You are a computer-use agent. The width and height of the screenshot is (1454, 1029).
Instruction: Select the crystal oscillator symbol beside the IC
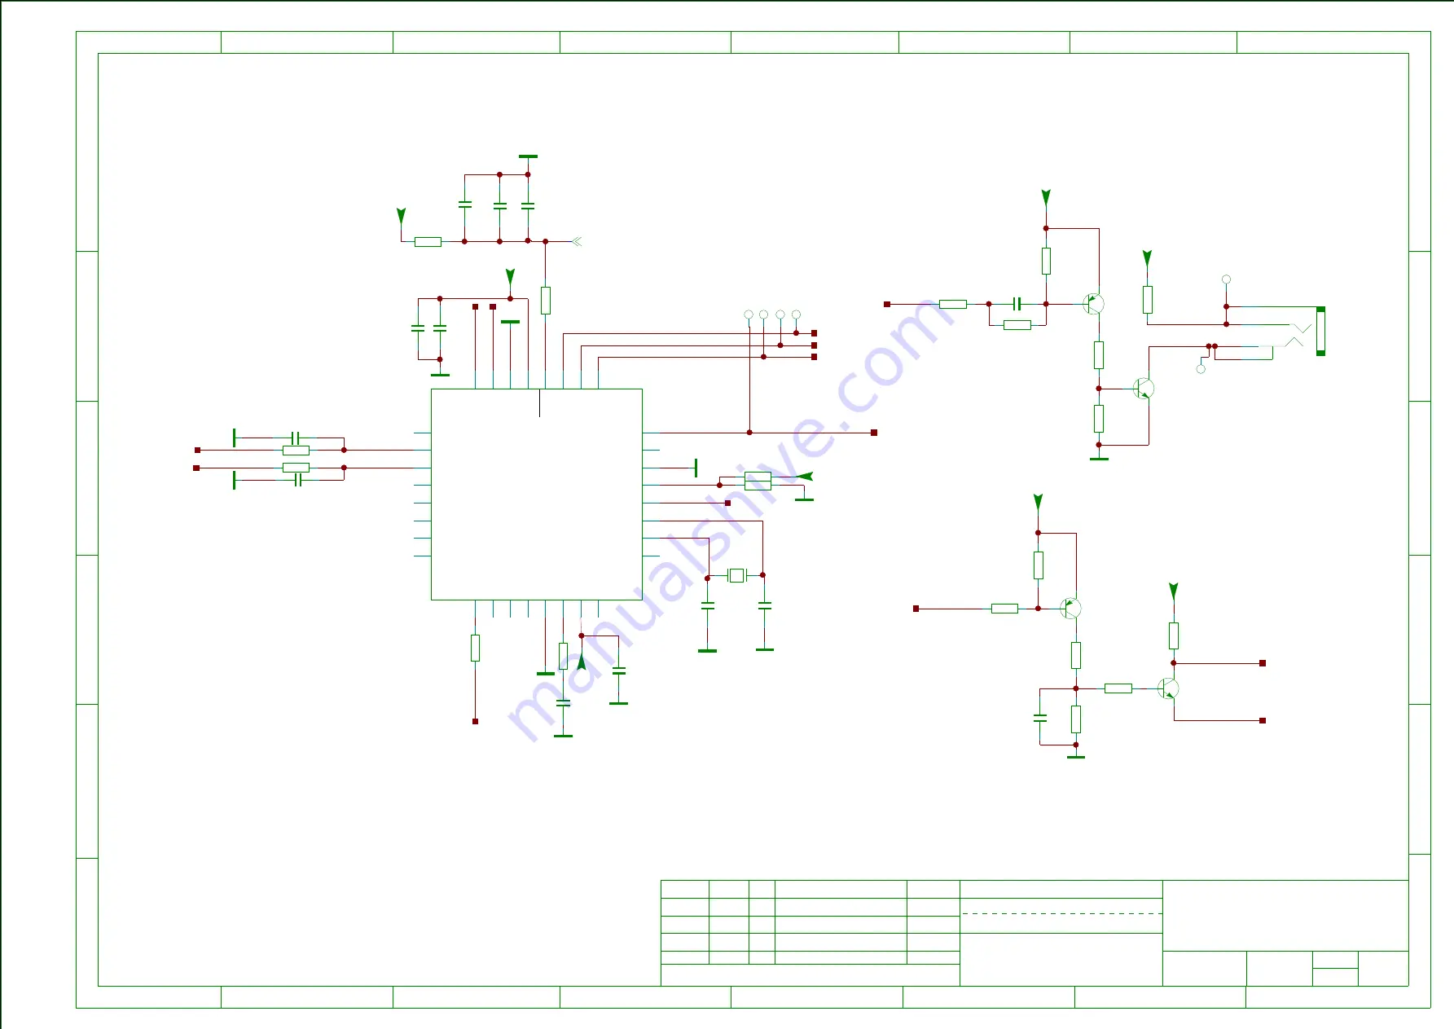736,575
